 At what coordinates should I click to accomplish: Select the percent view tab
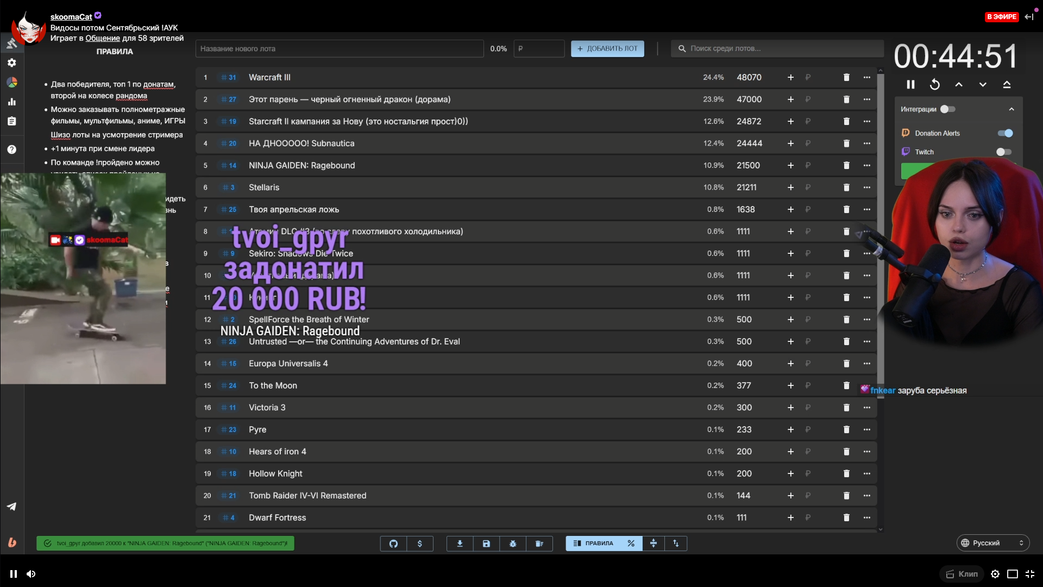coord(631,544)
